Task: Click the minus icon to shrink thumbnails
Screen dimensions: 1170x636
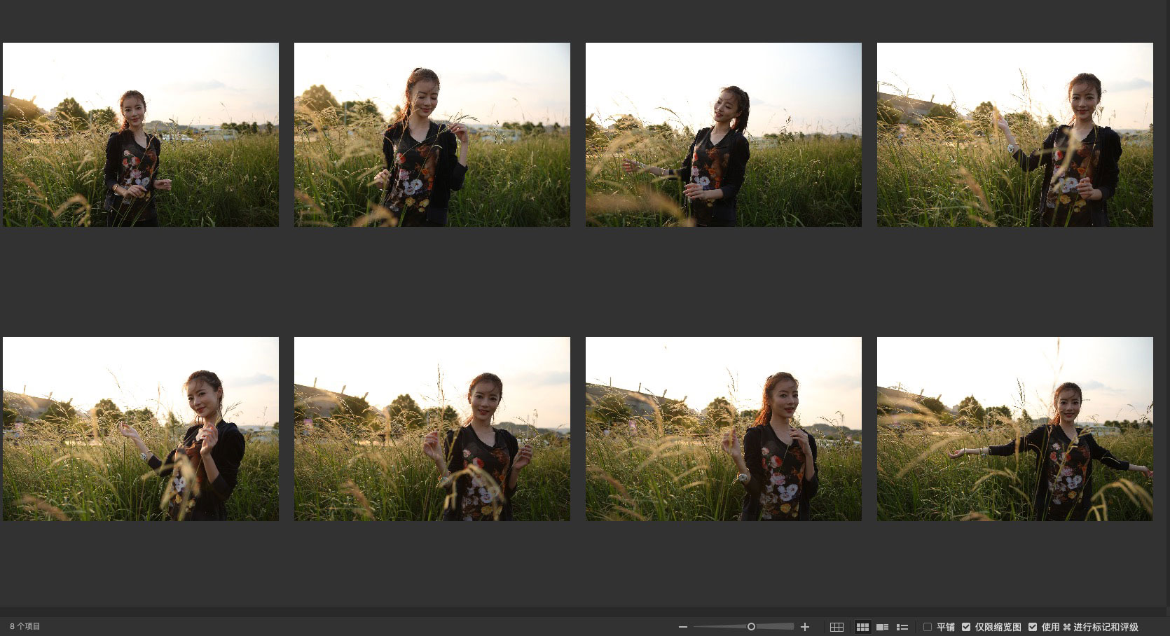Action: [683, 627]
